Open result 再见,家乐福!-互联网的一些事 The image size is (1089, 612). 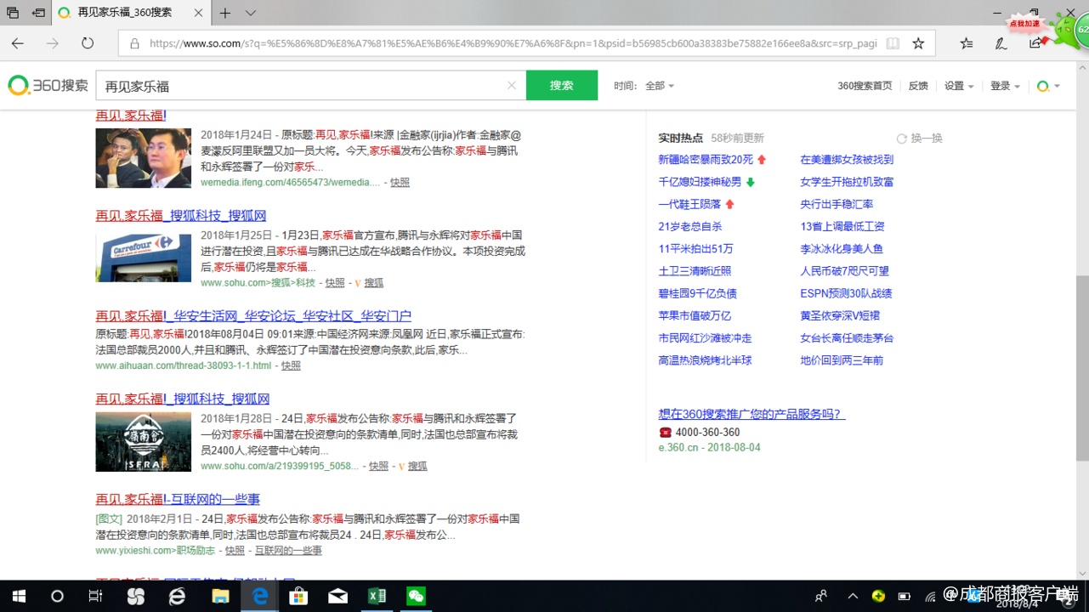[178, 499]
